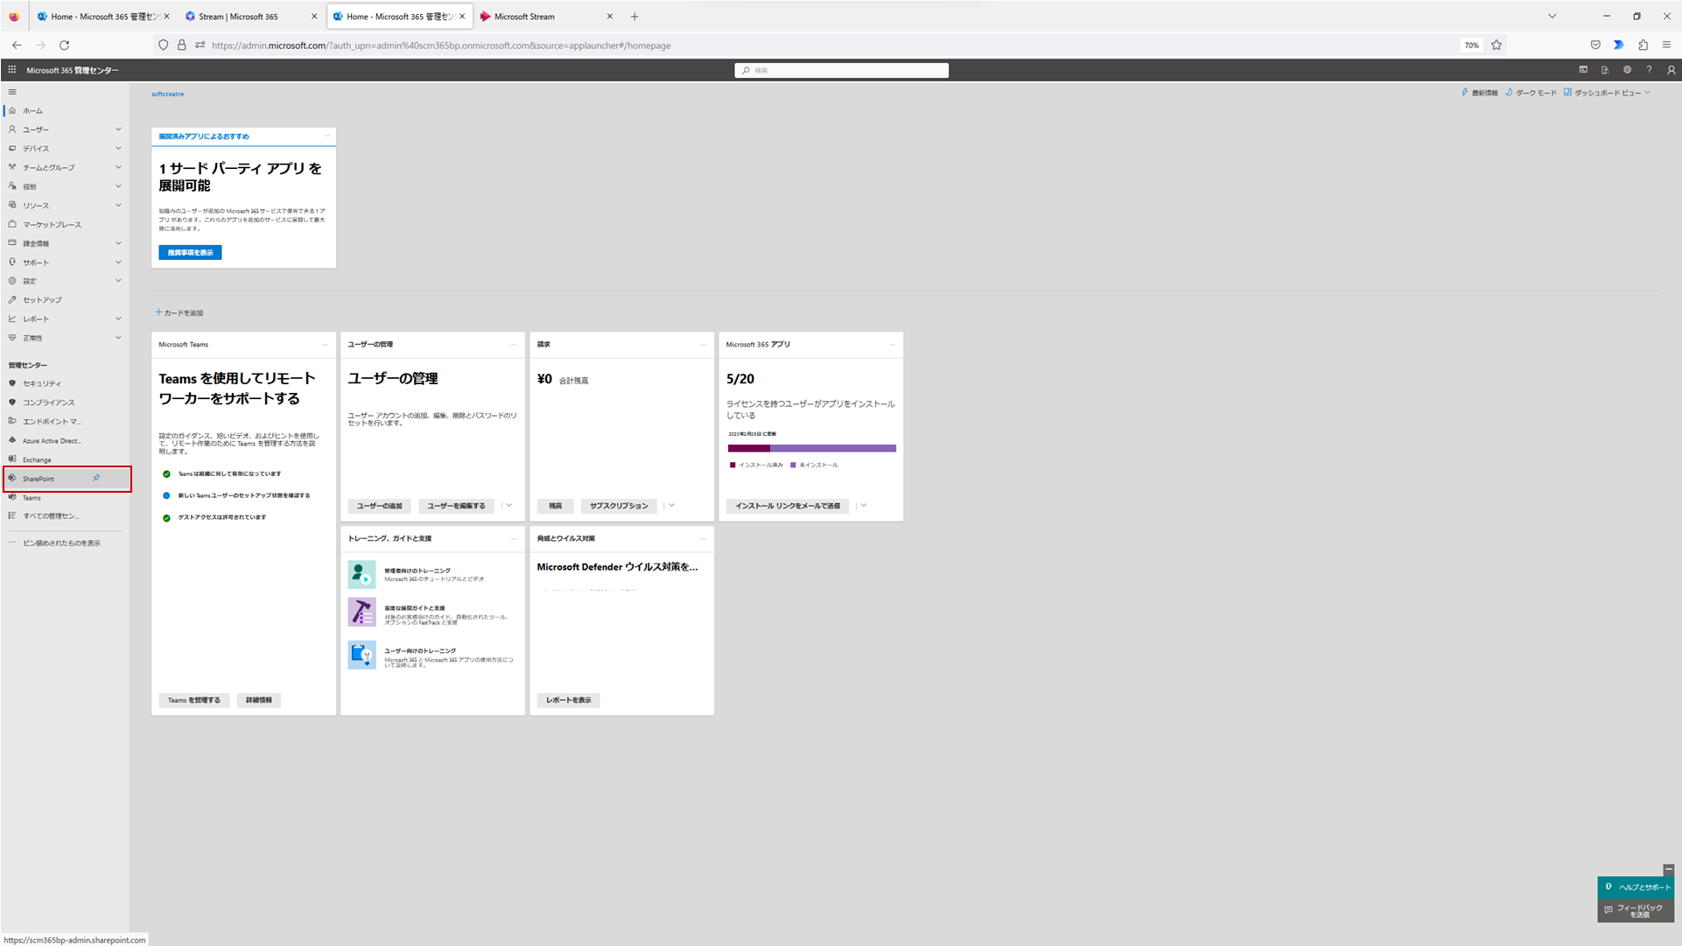Open Firefox application menu

pyautogui.click(x=1666, y=45)
